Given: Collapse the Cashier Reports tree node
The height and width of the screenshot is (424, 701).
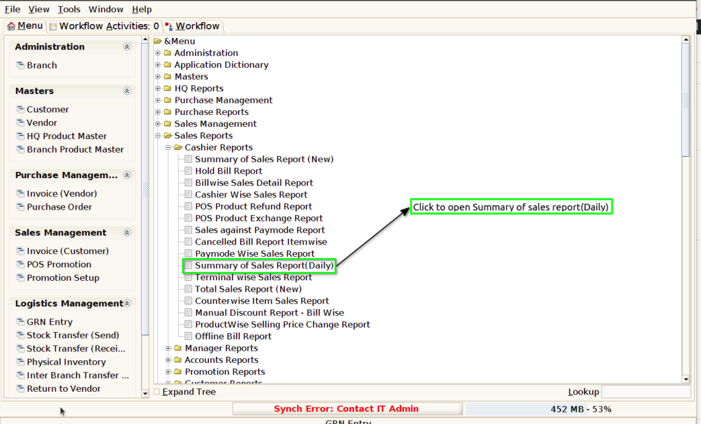Looking at the screenshot, I should click(168, 147).
